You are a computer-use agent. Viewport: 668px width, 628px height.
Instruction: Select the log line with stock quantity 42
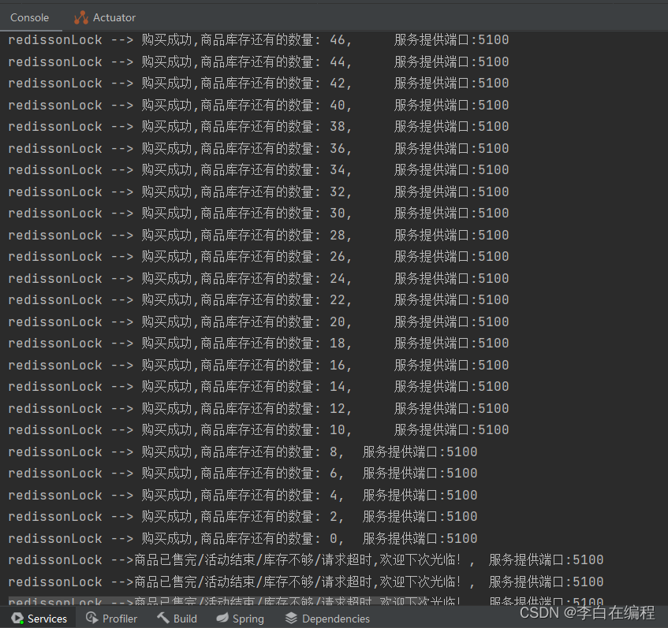[259, 83]
